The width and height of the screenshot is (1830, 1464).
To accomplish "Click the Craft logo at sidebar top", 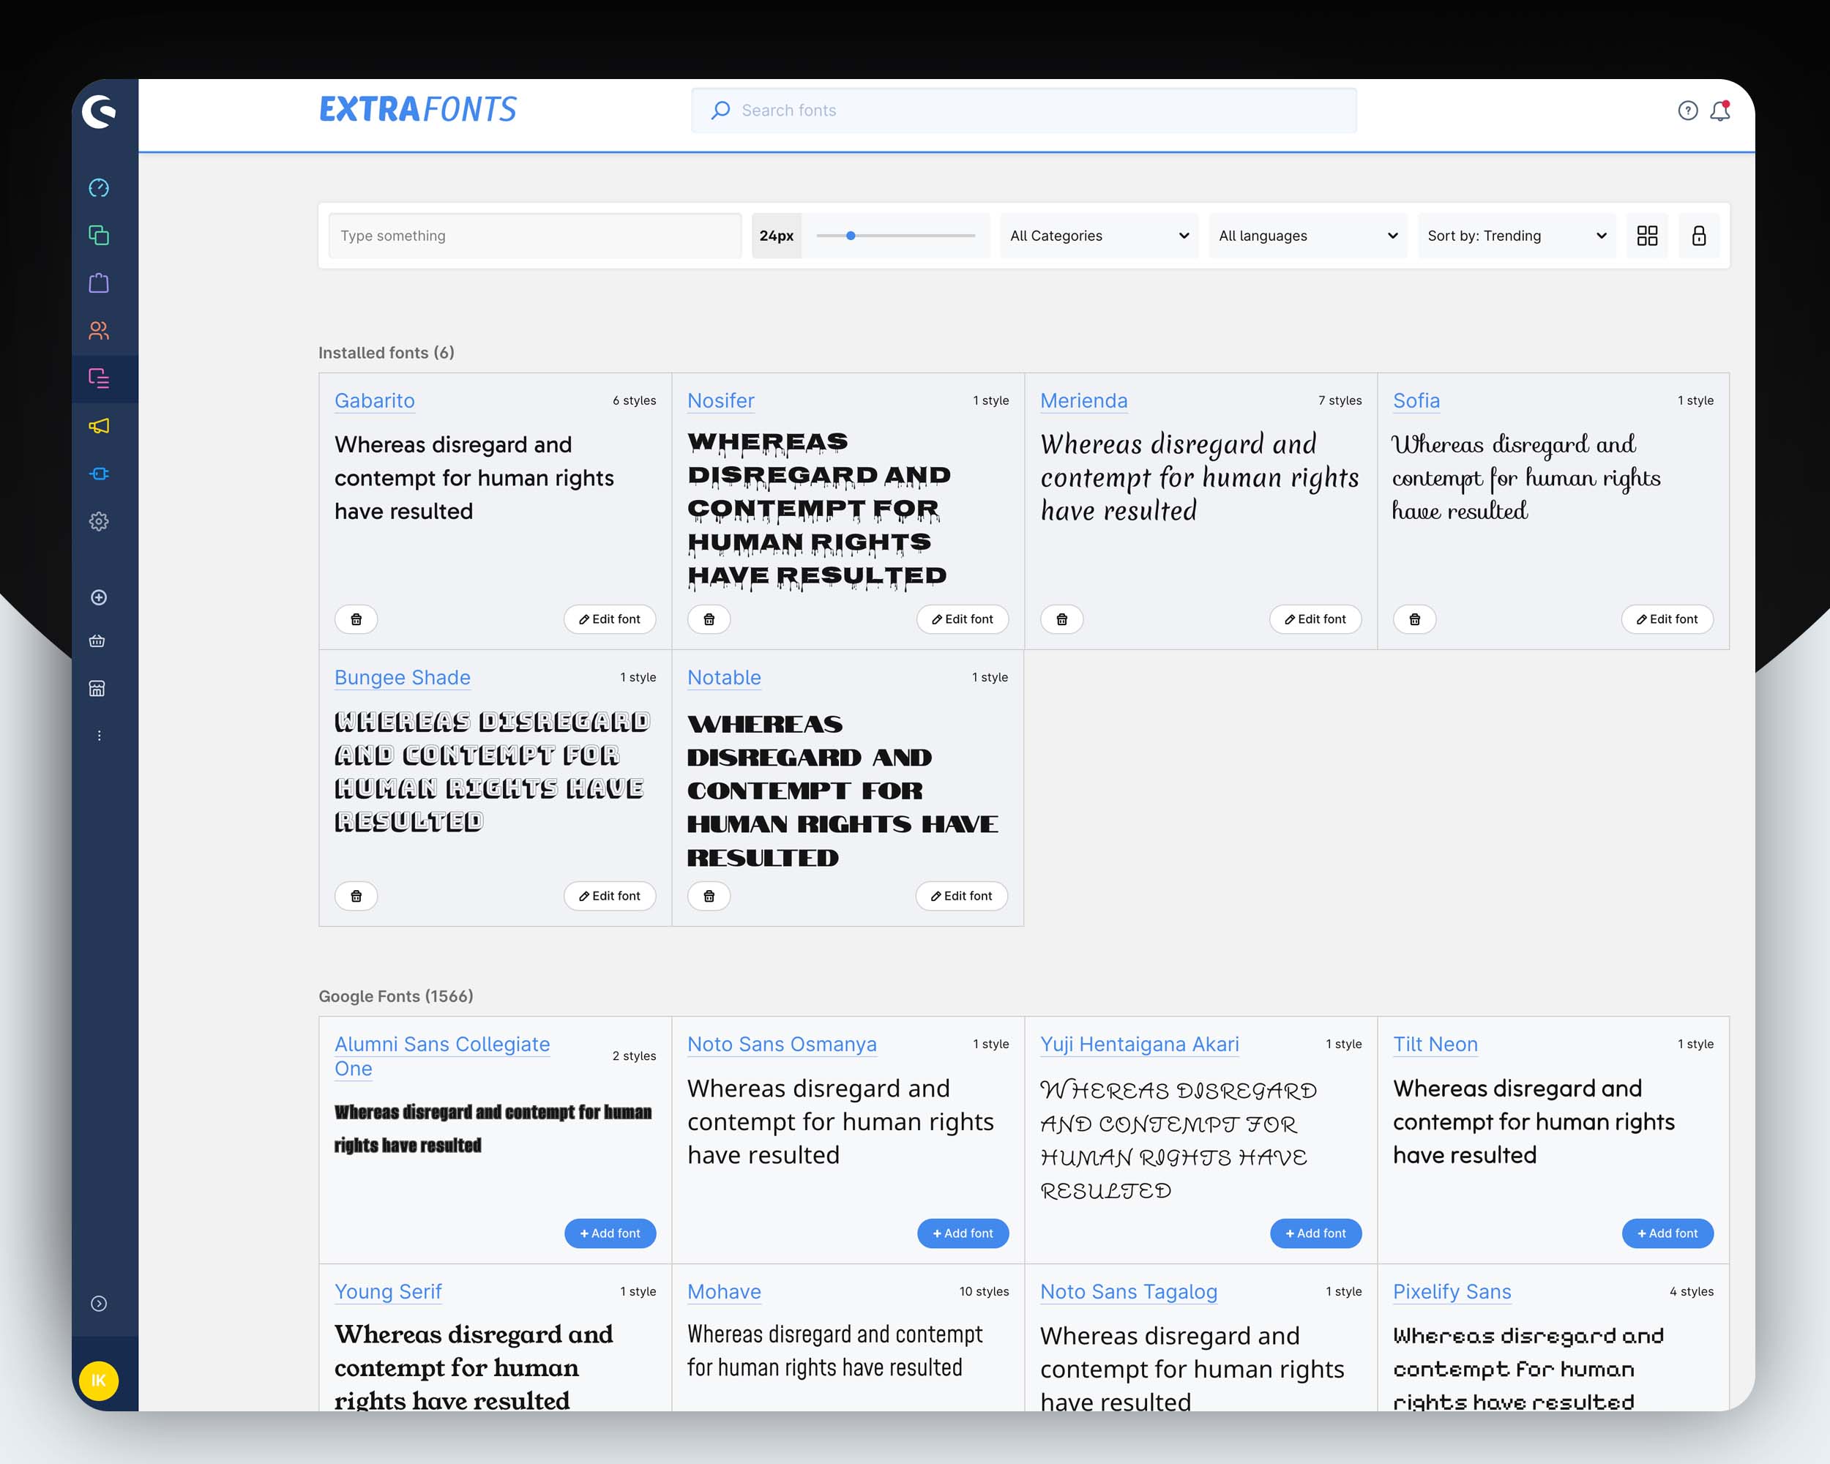I will coord(99,111).
